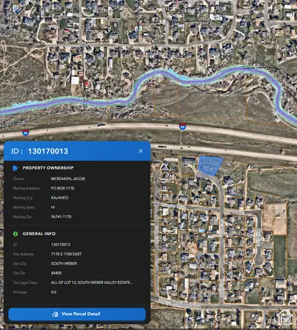Expand the truncated Tax Legal Desc text
297x330 pixels.
pyautogui.click(x=91, y=283)
